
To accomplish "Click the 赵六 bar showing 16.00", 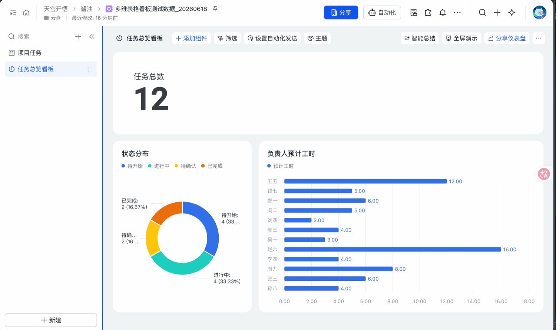I will (x=393, y=250).
